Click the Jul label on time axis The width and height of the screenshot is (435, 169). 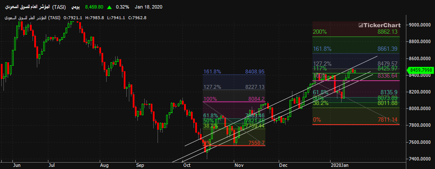tap(52, 166)
